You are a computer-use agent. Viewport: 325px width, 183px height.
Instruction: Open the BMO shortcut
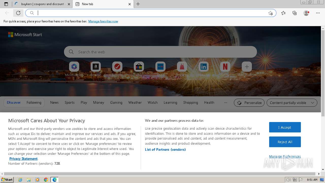click(160, 69)
